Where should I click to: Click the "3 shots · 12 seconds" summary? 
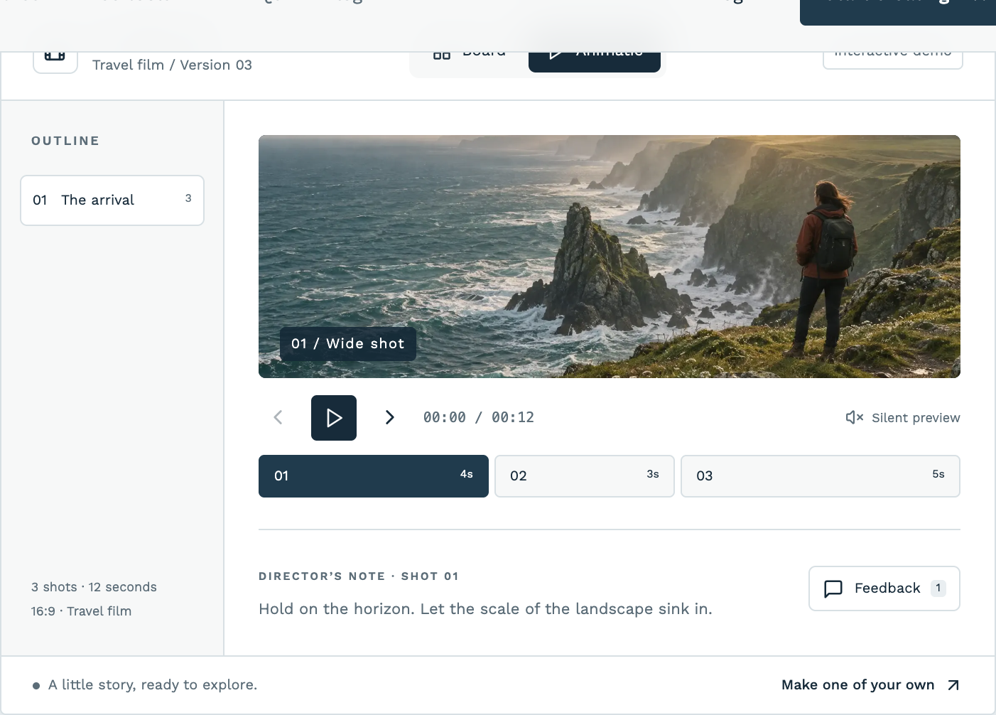[94, 587]
